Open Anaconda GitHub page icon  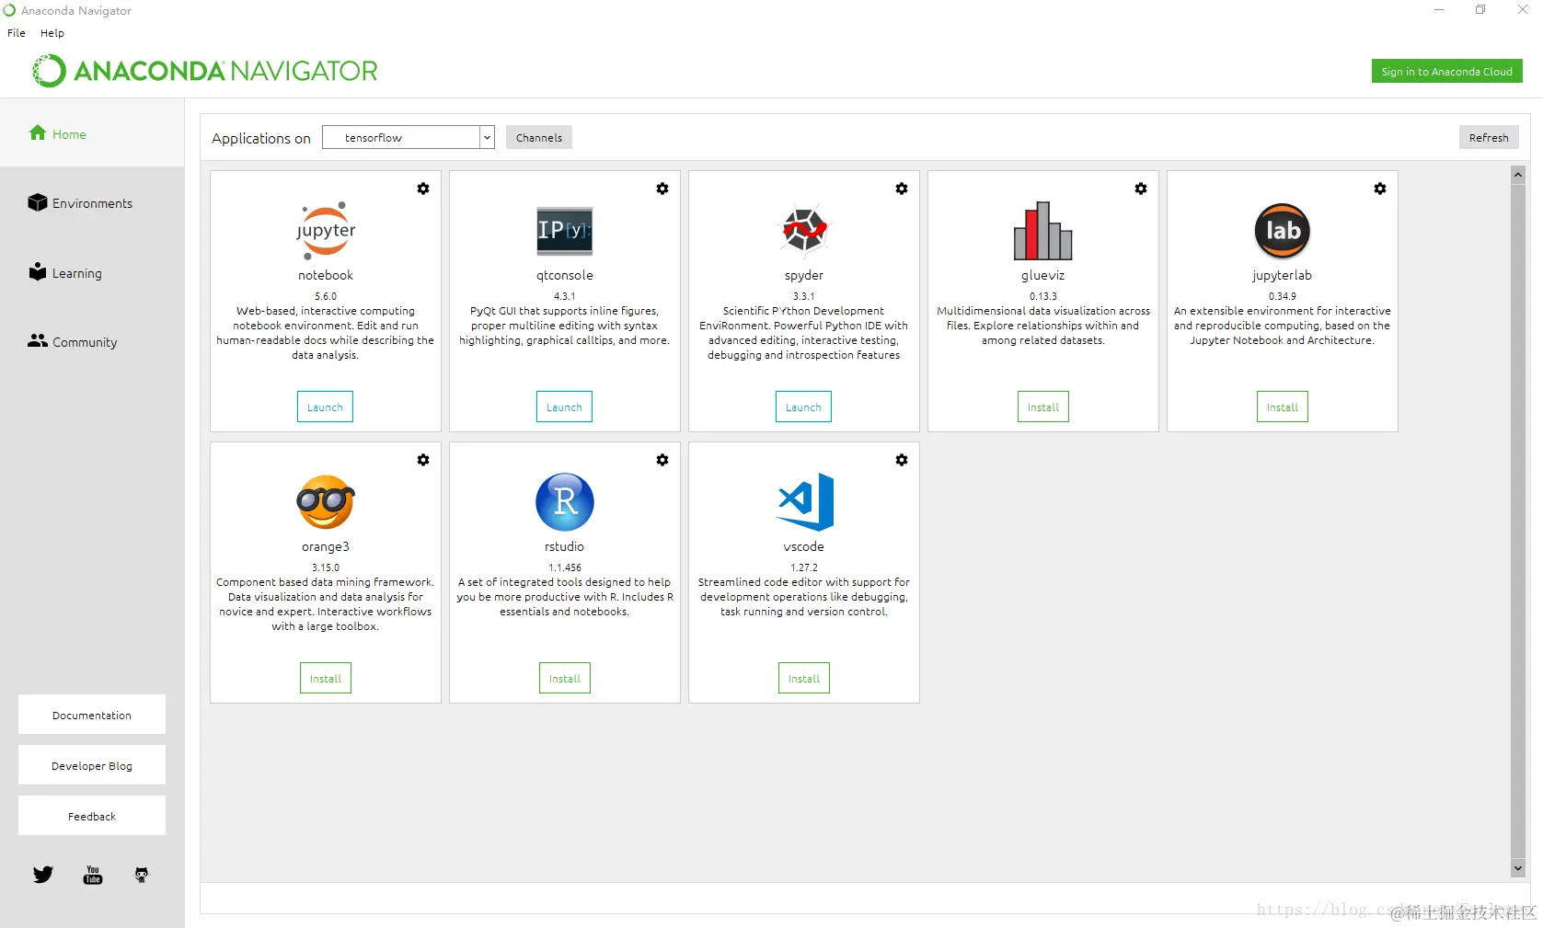(142, 875)
